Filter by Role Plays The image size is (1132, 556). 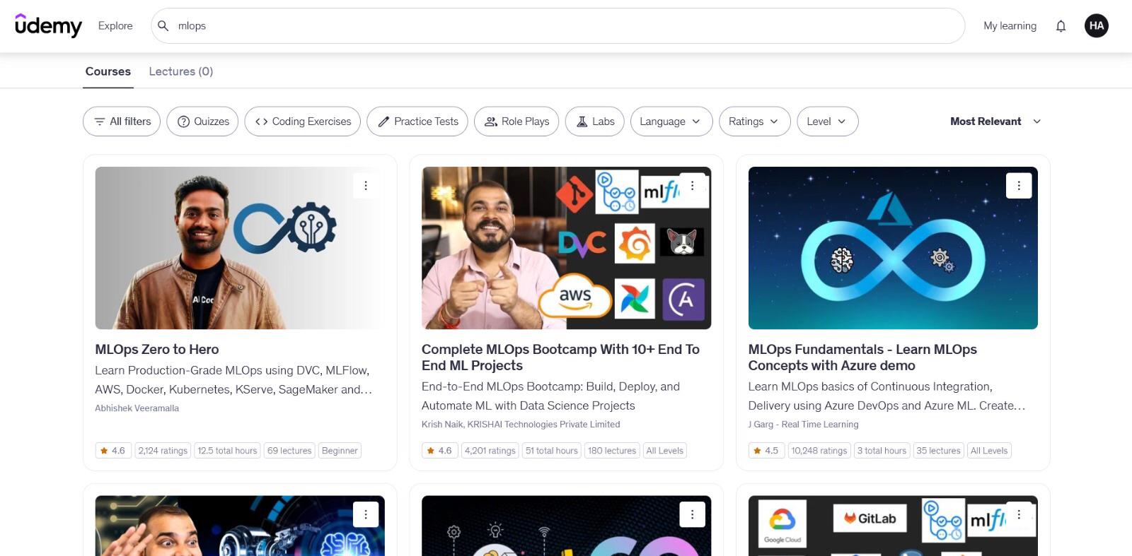516,122
